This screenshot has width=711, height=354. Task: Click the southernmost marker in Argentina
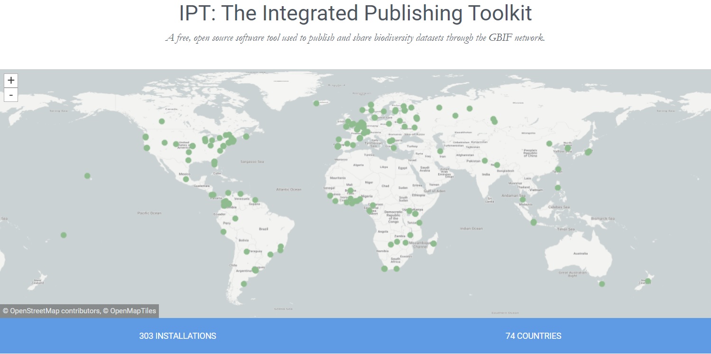click(244, 284)
